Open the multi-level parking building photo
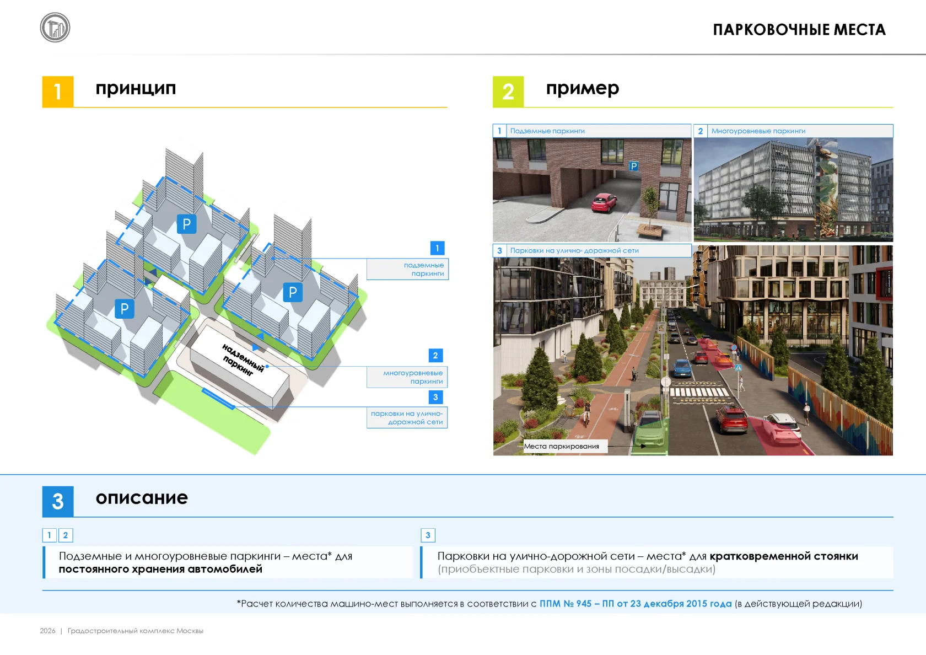This screenshot has width=926, height=655. click(793, 190)
